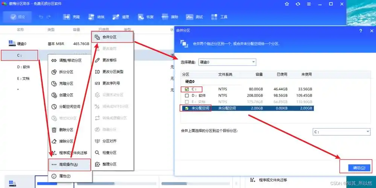Choose 合并分区 from the submenu

coord(112,37)
